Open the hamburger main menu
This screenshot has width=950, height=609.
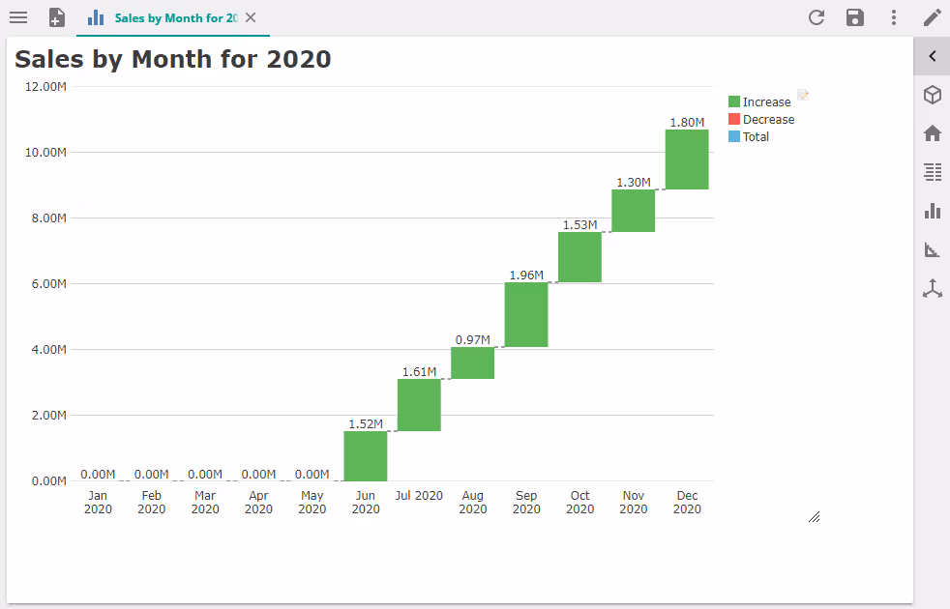pyautogui.click(x=18, y=17)
